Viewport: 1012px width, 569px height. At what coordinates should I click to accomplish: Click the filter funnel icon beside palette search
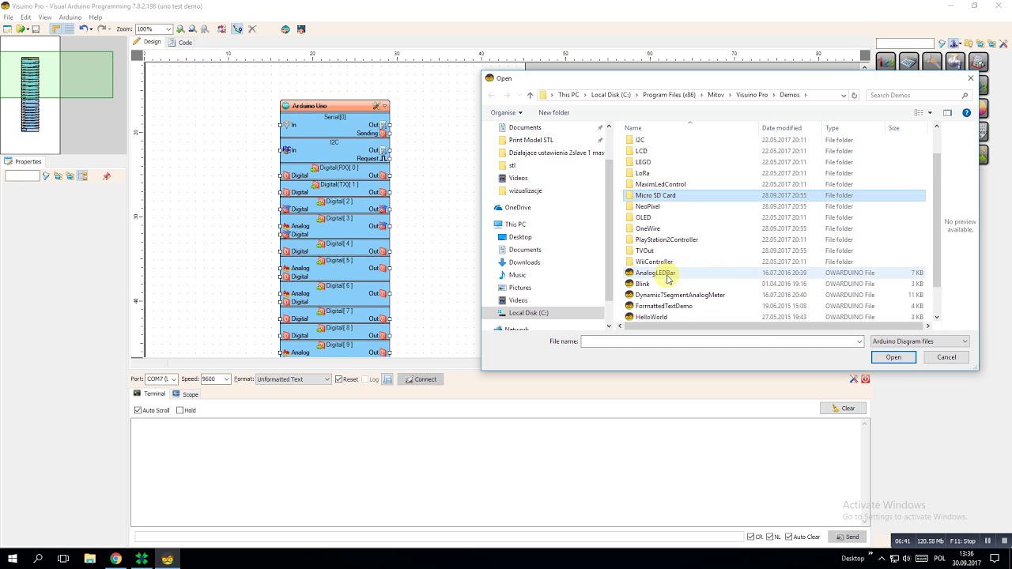point(942,43)
